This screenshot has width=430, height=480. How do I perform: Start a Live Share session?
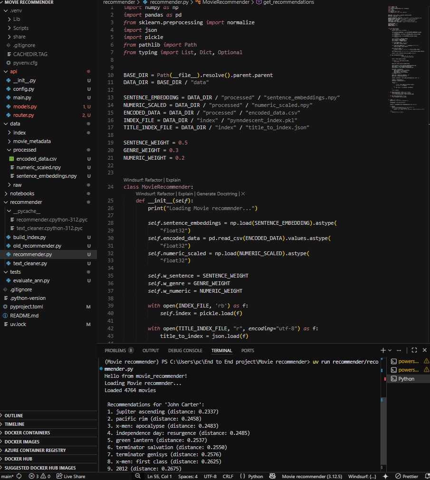pos(70,476)
